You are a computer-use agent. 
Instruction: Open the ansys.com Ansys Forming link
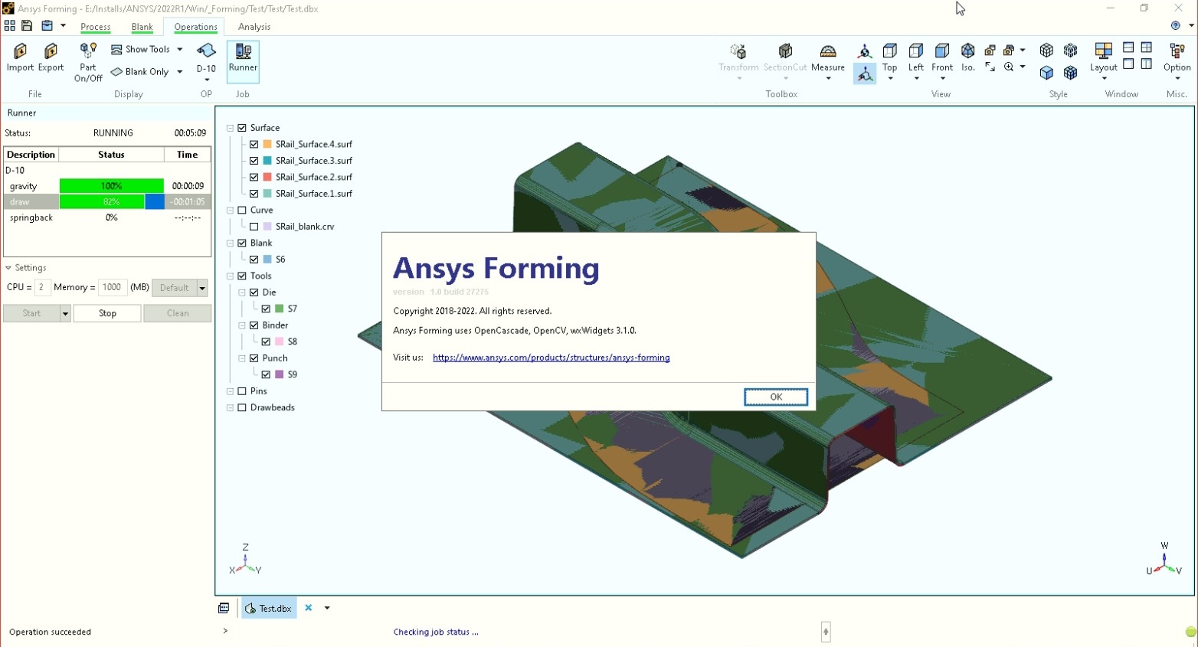tap(551, 358)
